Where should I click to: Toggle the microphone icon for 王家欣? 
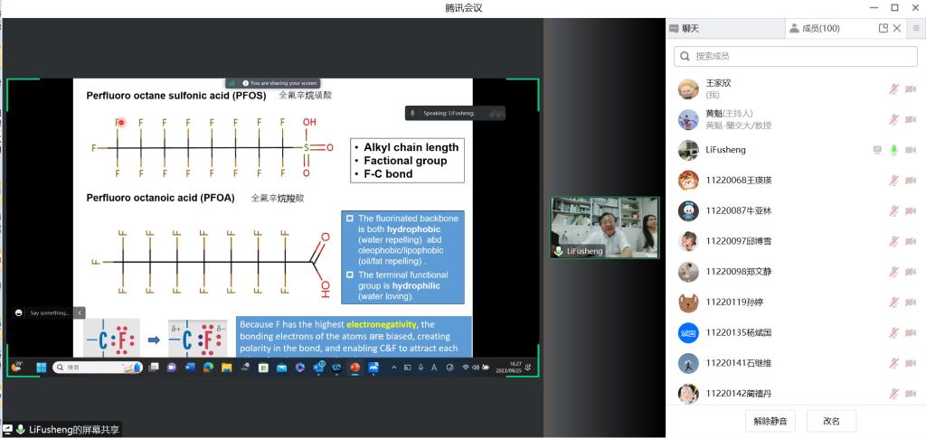coord(893,89)
